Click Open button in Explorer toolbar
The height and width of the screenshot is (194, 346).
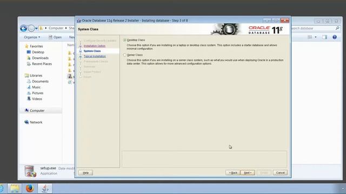pos(55,37)
